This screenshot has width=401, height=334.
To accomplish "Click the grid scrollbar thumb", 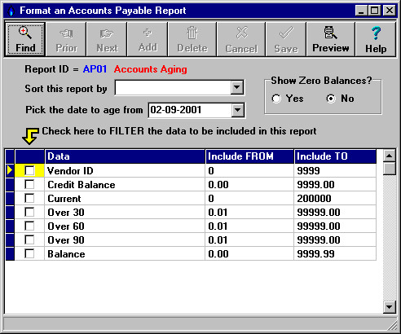I will 389,169.
